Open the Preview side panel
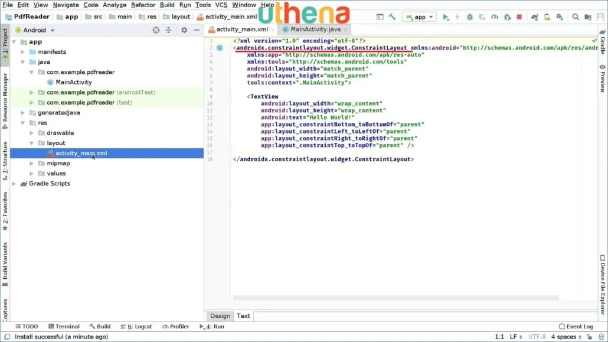The height and width of the screenshot is (342, 608). [x=603, y=79]
